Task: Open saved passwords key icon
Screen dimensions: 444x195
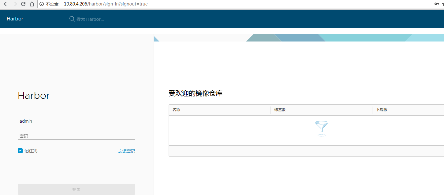Action: coord(437,4)
